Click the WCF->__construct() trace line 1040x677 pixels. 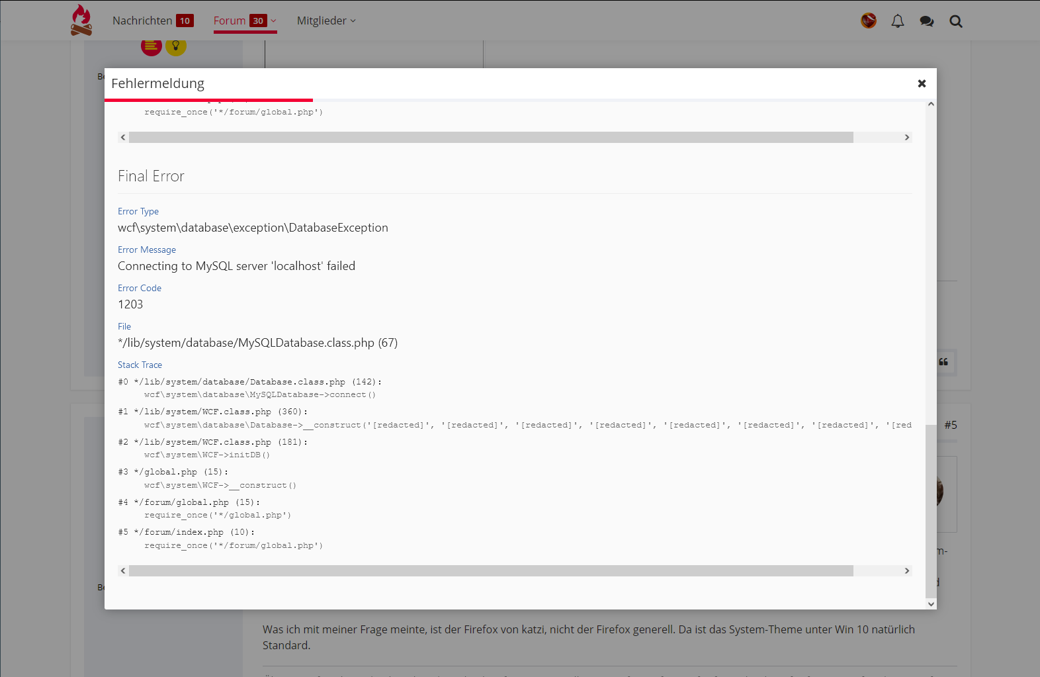tap(220, 485)
